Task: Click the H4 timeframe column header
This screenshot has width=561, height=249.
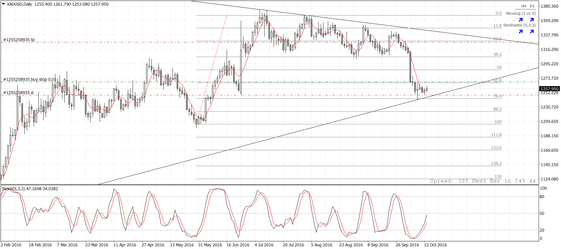Action: point(524,6)
